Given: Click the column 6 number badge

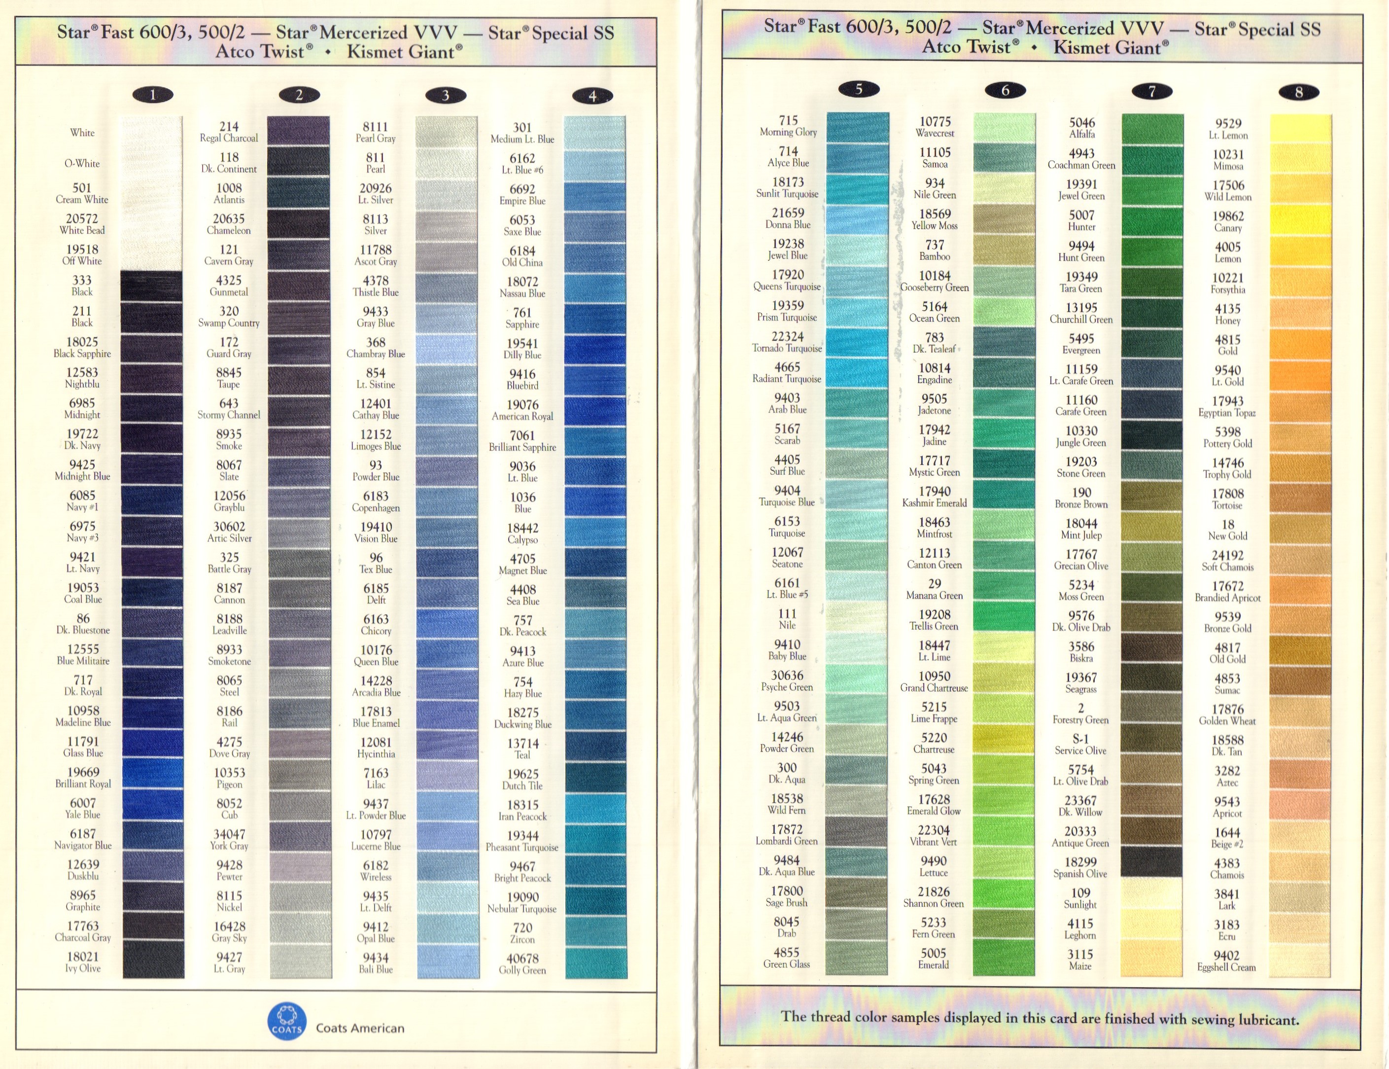Looking at the screenshot, I should click(1006, 91).
